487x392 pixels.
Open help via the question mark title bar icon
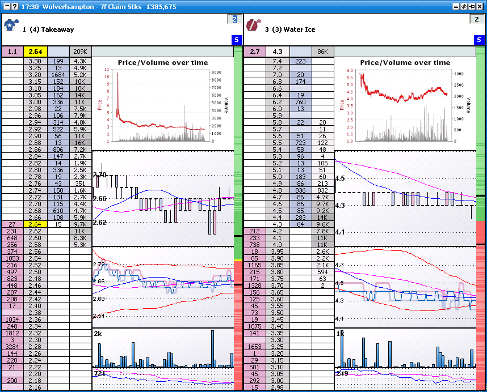point(15,6)
